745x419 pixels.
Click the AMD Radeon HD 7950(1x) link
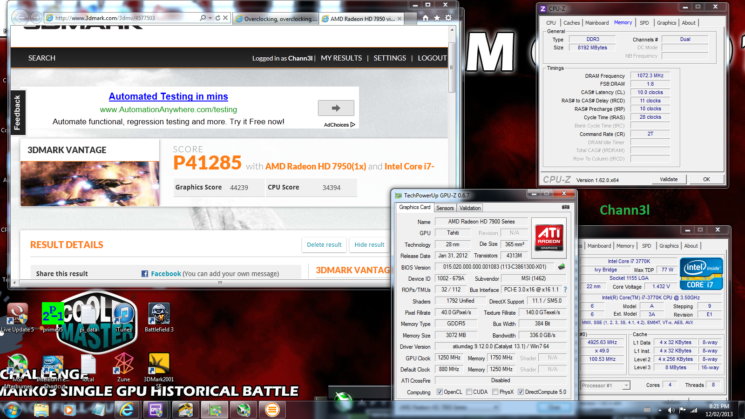coord(316,166)
